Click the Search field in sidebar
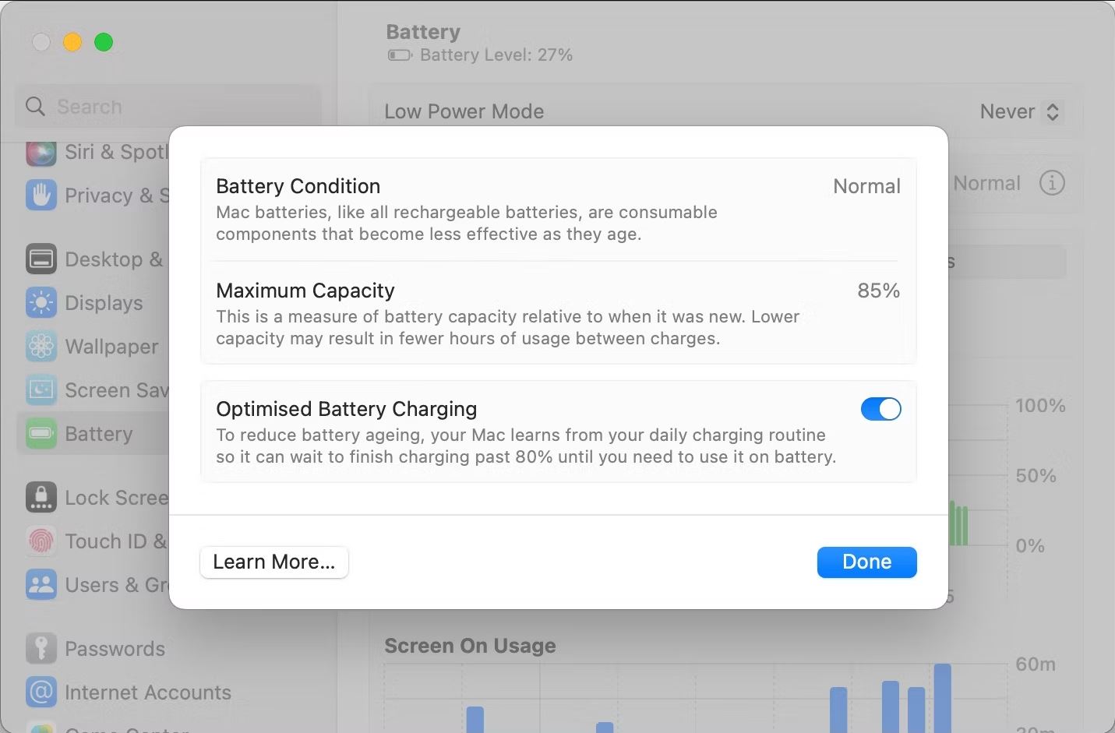This screenshot has width=1115, height=733. click(168, 107)
